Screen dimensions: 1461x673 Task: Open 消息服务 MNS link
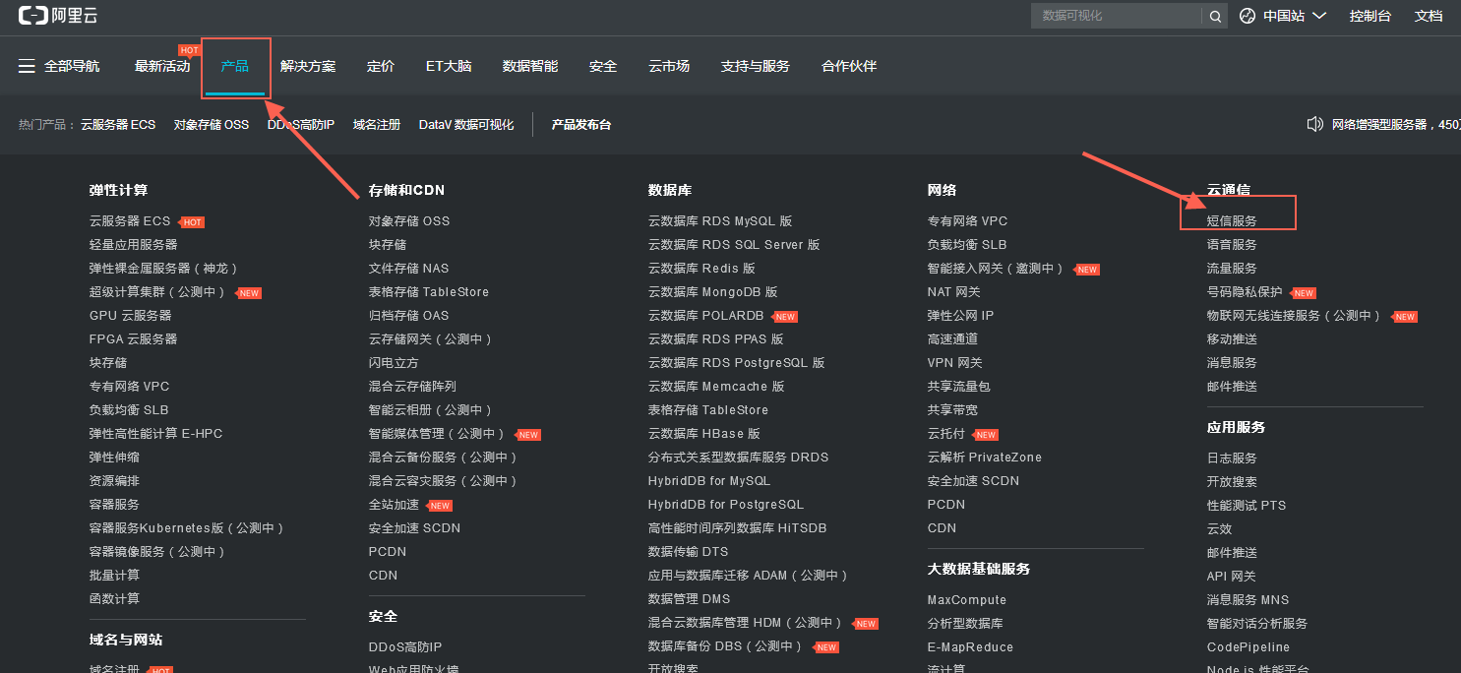click(1248, 600)
